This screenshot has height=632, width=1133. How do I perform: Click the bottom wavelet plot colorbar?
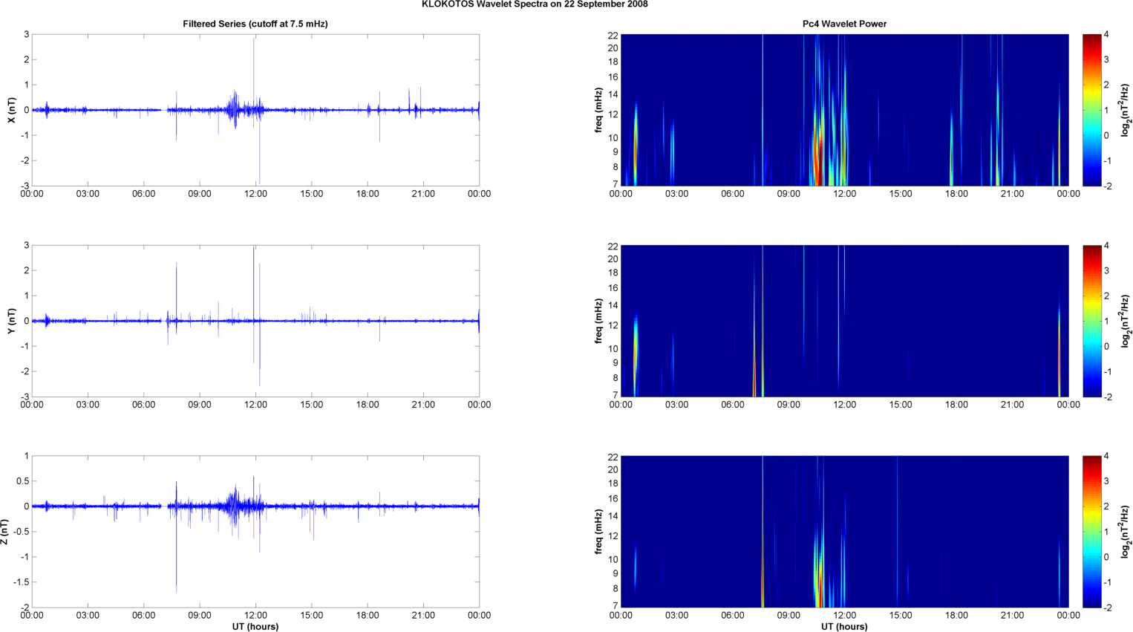1091,532
